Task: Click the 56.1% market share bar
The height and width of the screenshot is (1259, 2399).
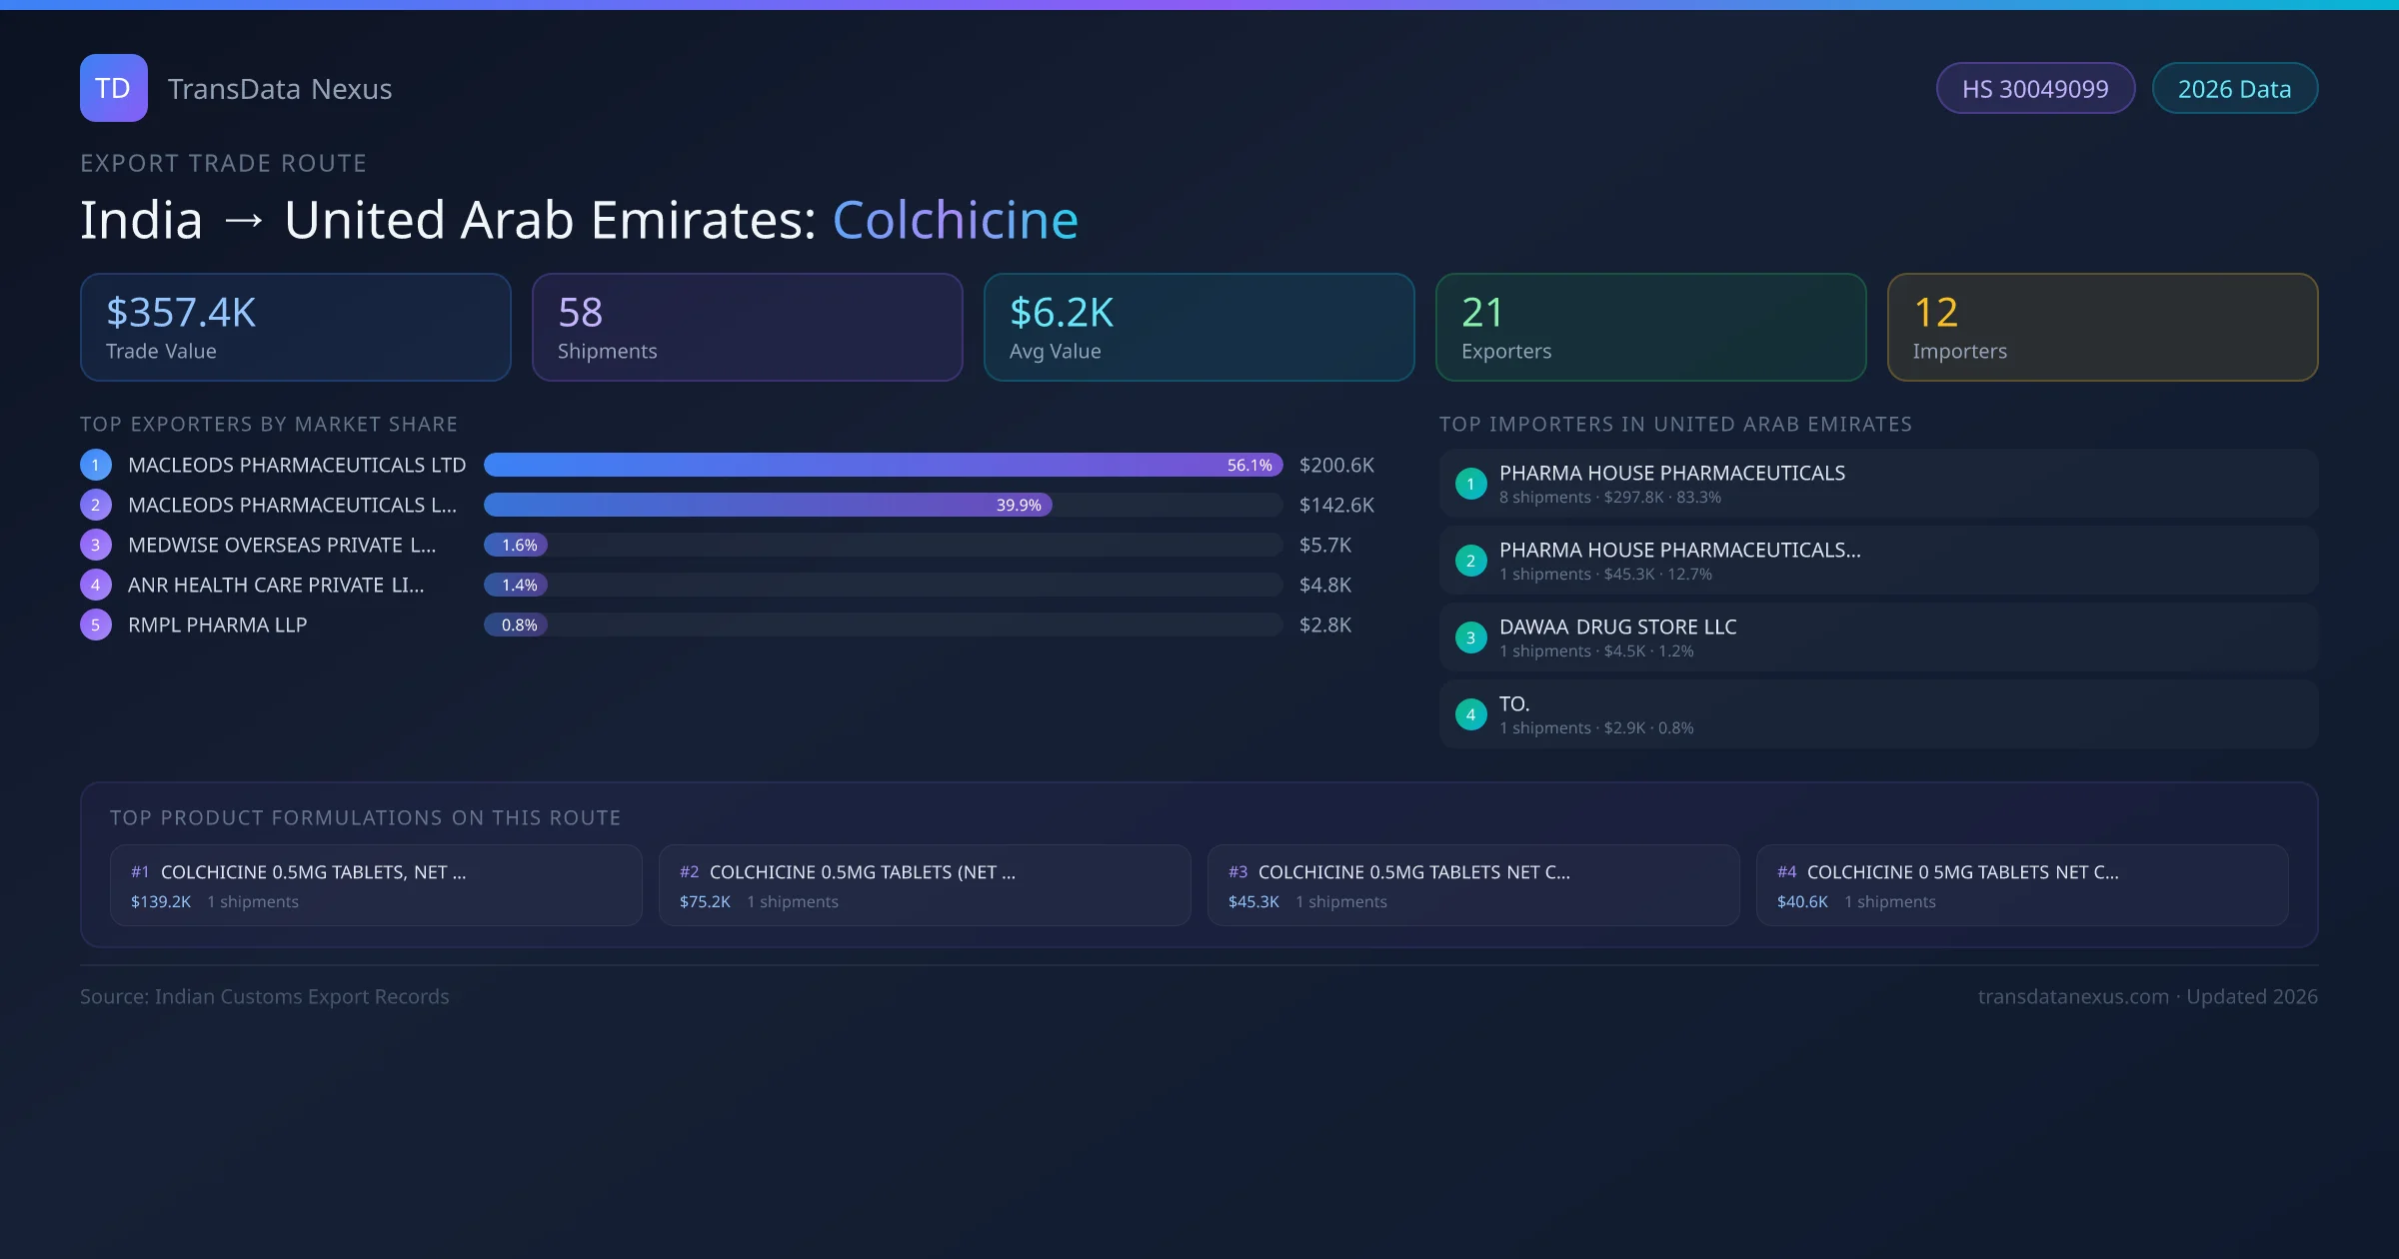Action: coord(882,465)
